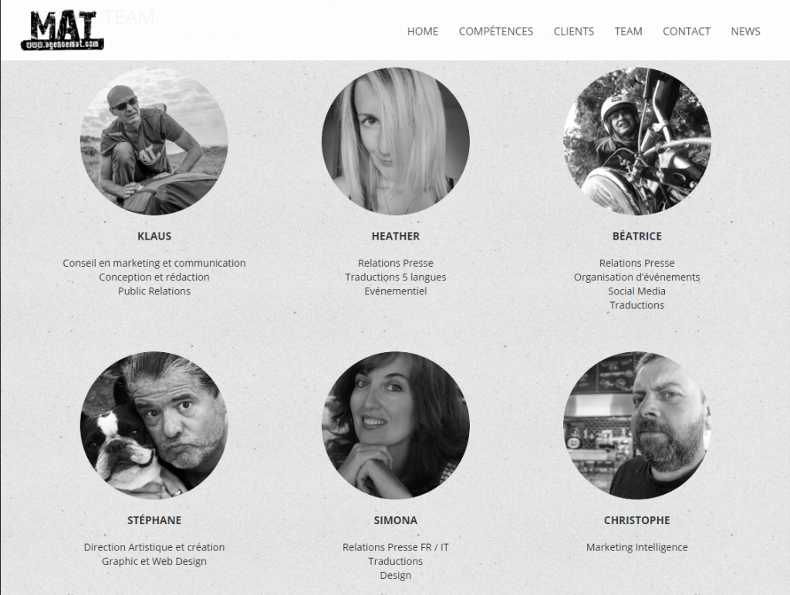Click Simona's circular profile photo

[x=396, y=425]
